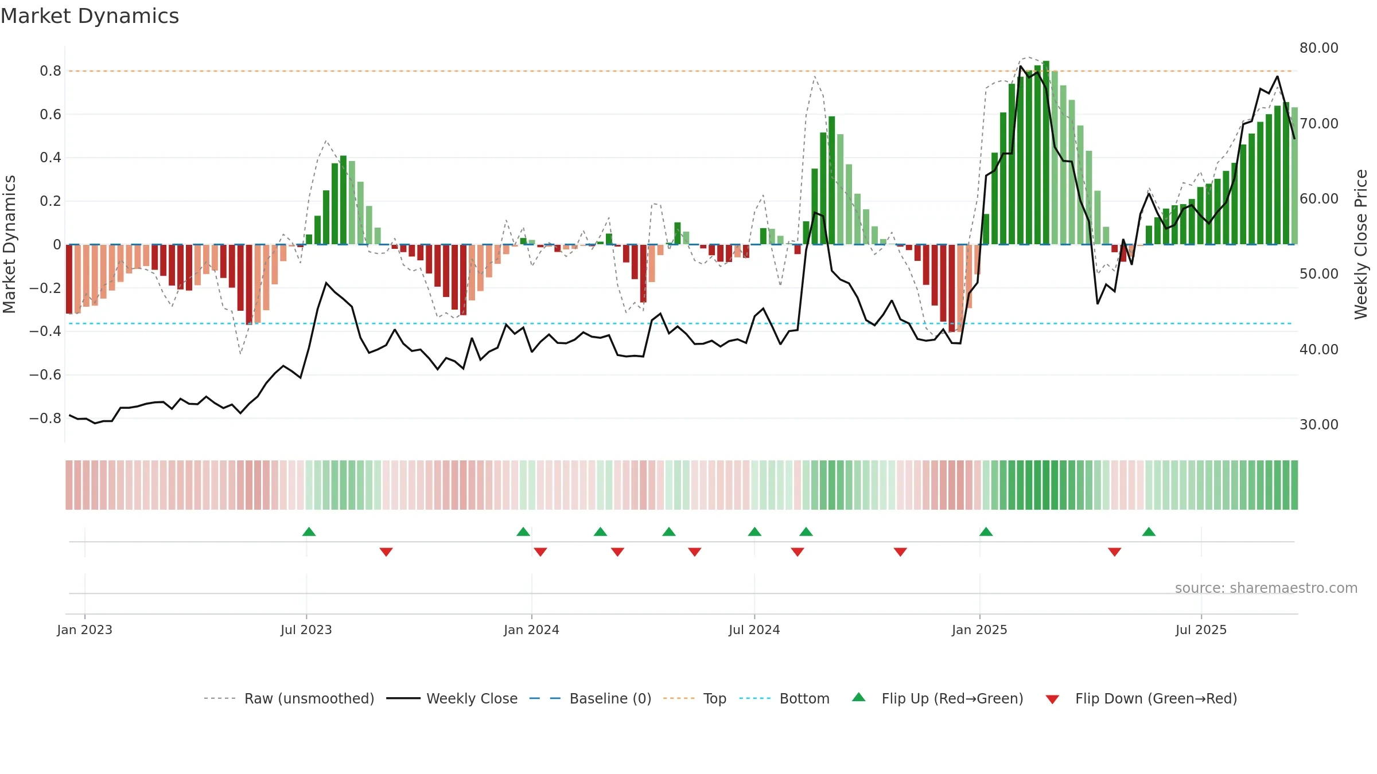Click the orange dotted Top line sample in legend
Viewport: 1377px width, 774px height.
click(x=679, y=698)
